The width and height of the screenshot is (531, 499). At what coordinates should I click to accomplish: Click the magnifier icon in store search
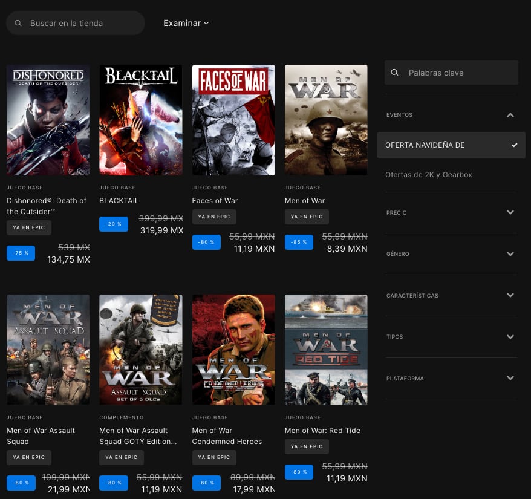coord(18,23)
